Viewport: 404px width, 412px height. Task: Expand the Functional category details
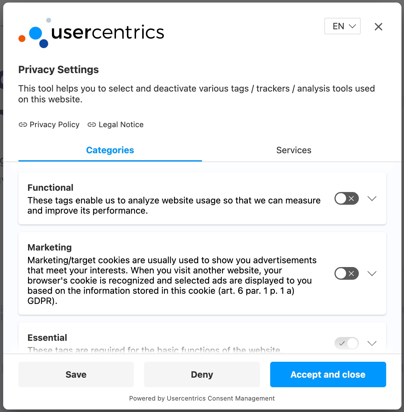(372, 199)
